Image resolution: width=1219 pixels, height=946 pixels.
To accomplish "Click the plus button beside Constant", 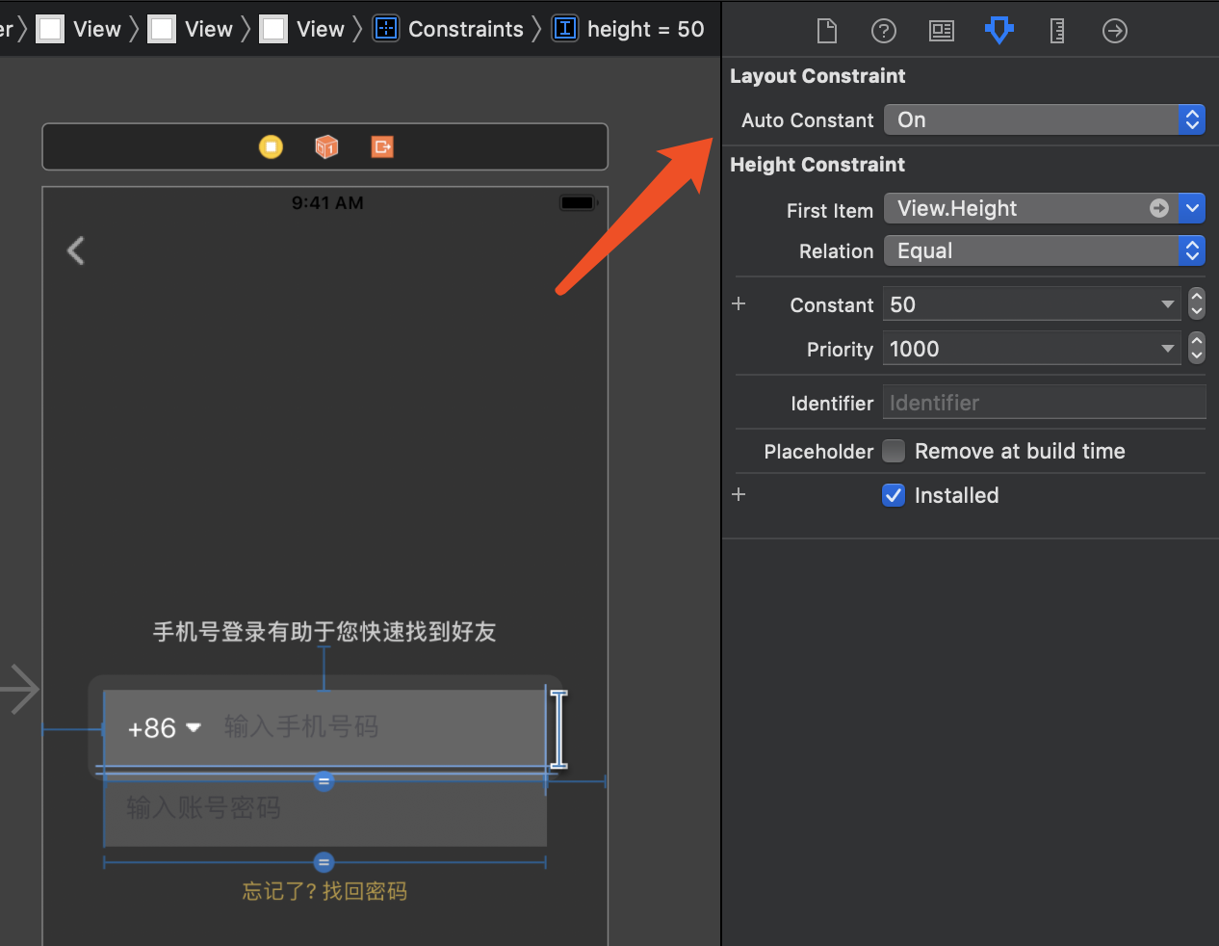I will pos(739,303).
